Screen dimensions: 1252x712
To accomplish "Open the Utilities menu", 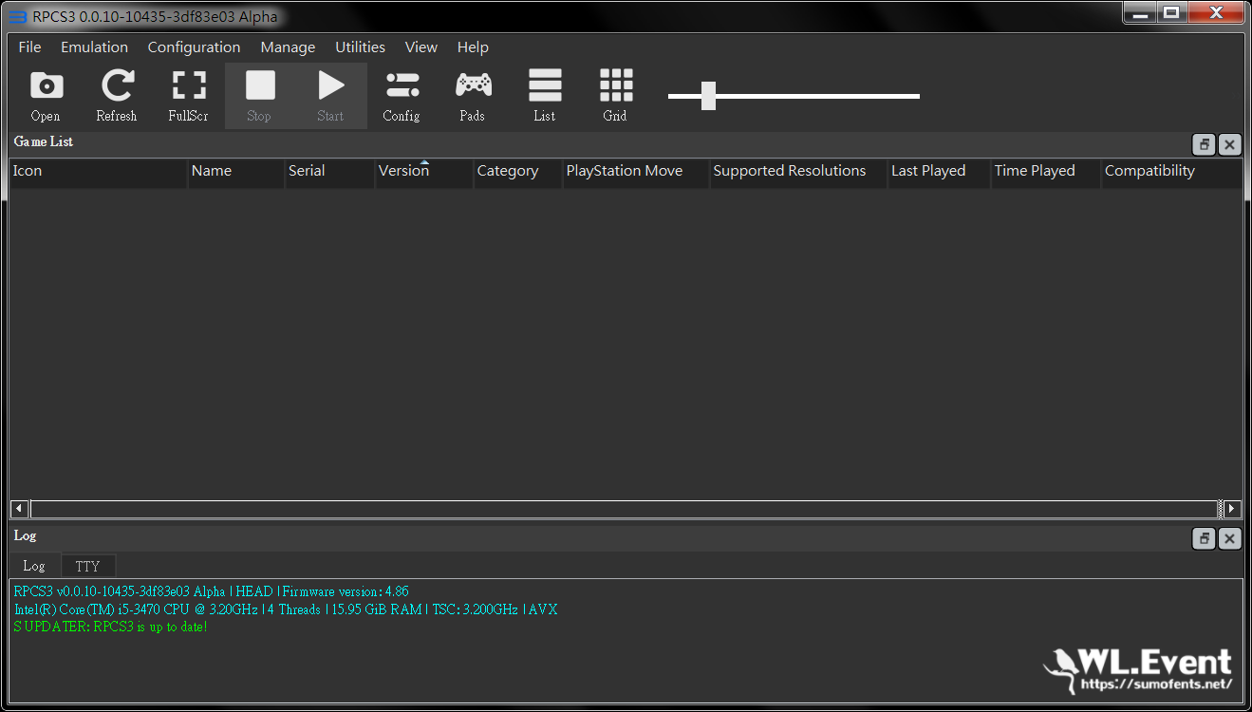I will point(360,47).
